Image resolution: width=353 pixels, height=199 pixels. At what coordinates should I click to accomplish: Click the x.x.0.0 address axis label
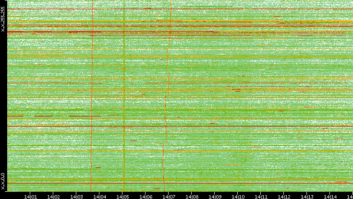(x=3, y=181)
